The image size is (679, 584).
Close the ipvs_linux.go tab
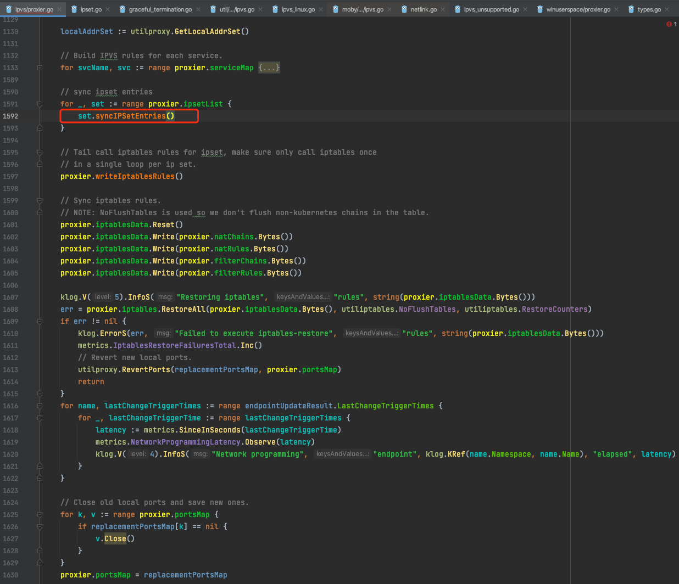pos(321,9)
